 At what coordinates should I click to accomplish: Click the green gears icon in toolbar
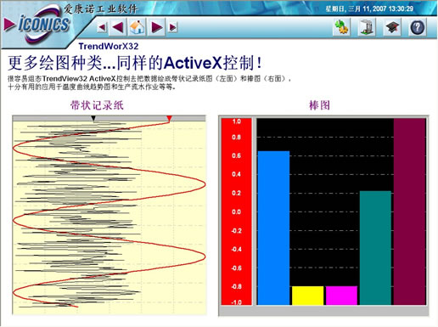pyautogui.click(x=342, y=27)
